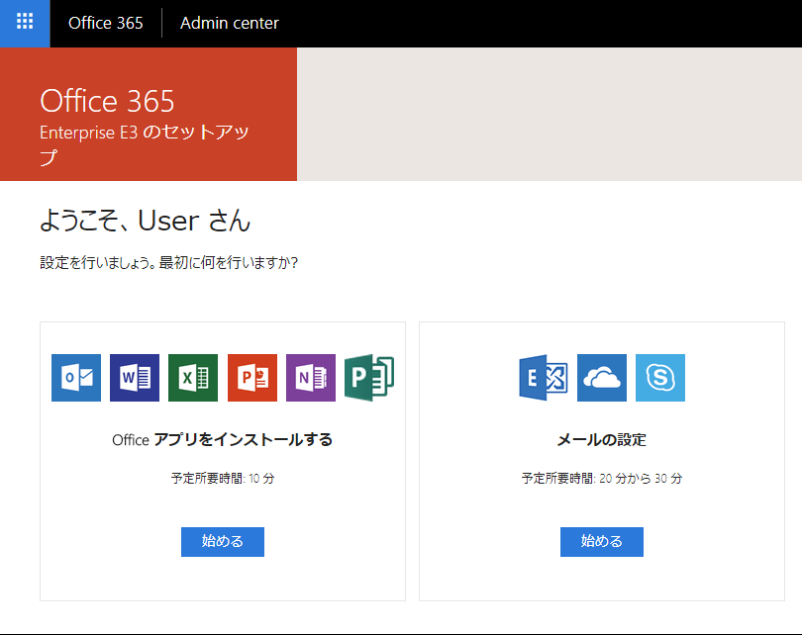Click the 予定所要時間: 10 分 text
The image size is (802, 635).
click(x=223, y=478)
